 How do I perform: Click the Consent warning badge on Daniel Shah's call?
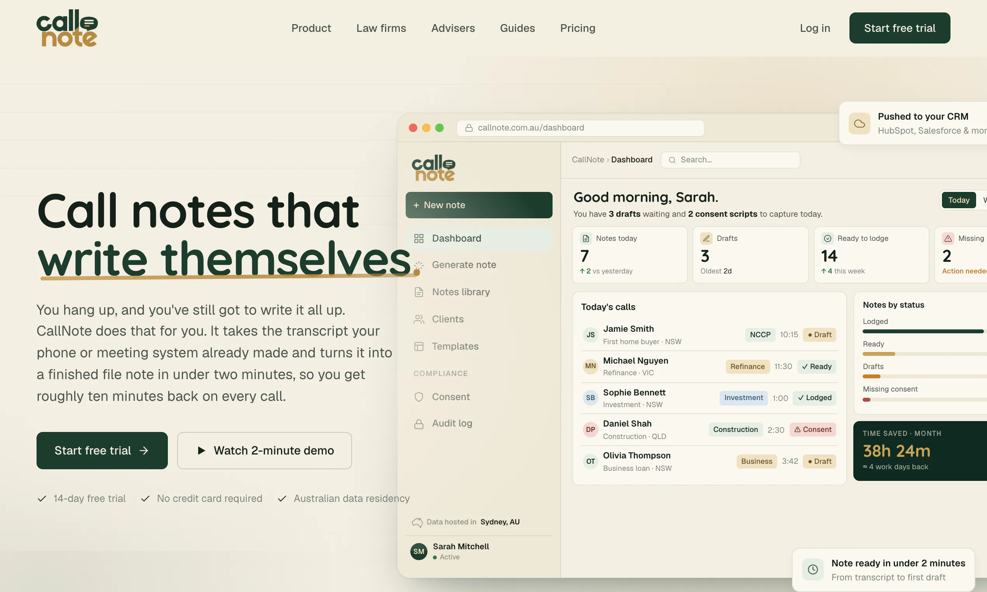click(813, 430)
